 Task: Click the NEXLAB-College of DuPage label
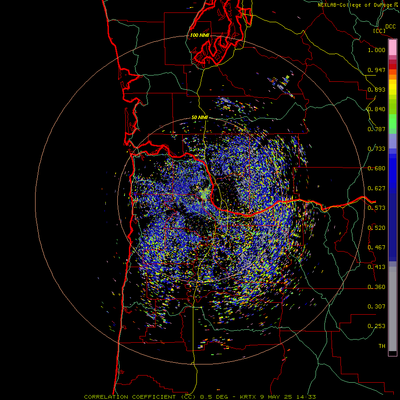pos(359,5)
